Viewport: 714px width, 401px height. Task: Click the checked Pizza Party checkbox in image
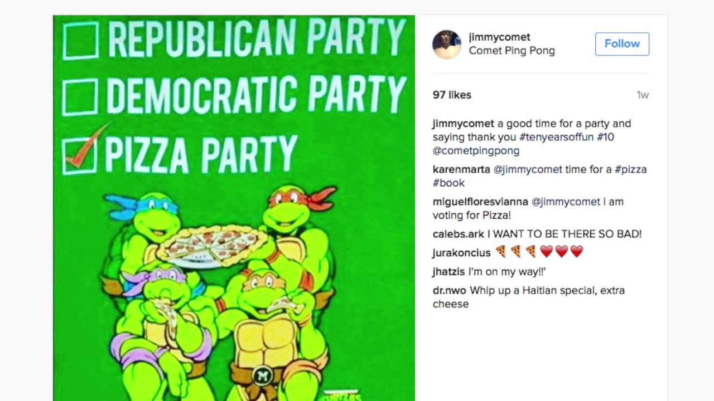80,155
